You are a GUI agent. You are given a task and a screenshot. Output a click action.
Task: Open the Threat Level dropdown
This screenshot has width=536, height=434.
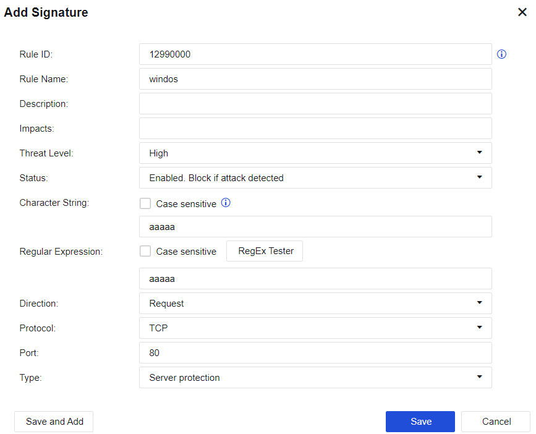[315, 153]
